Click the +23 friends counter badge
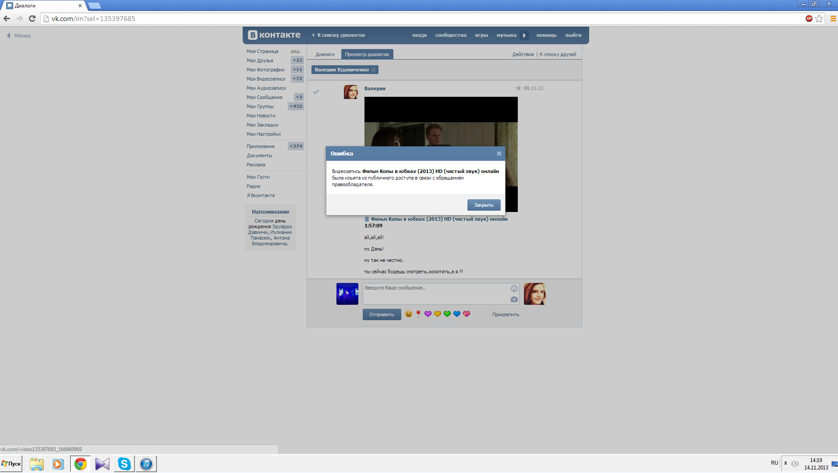838x473 pixels. [x=297, y=60]
